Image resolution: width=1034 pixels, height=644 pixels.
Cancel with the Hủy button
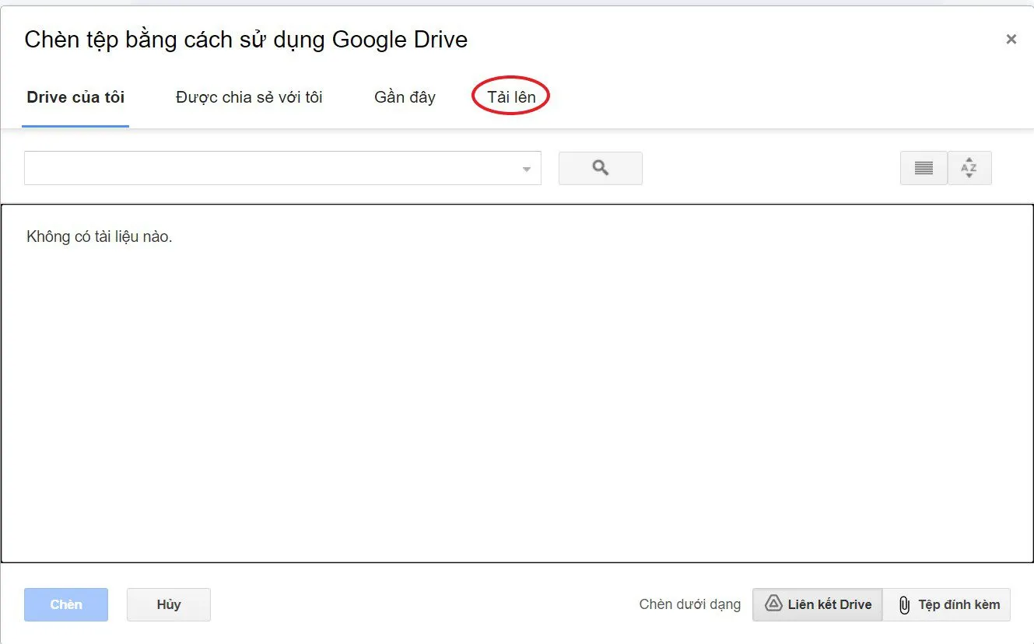pos(169,604)
